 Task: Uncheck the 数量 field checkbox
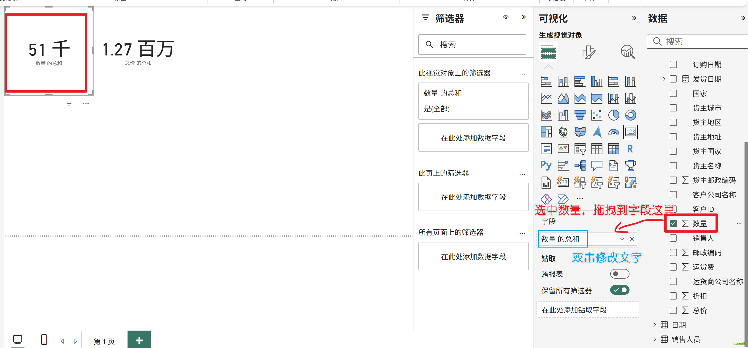[673, 223]
